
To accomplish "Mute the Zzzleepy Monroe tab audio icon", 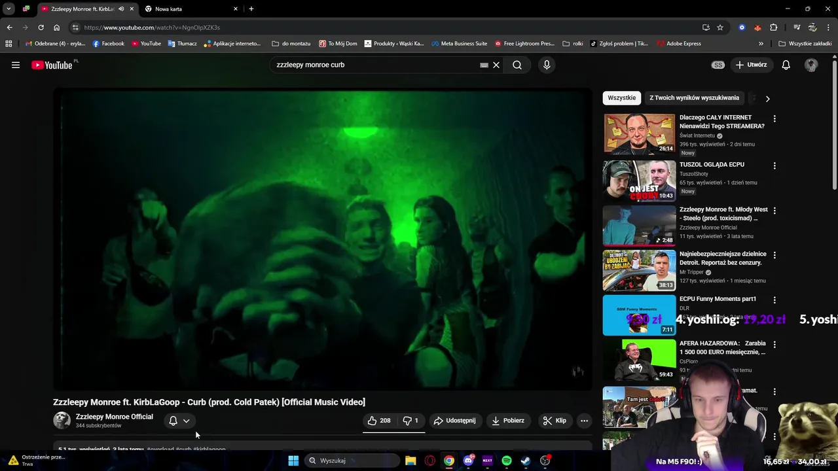I will point(121,9).
